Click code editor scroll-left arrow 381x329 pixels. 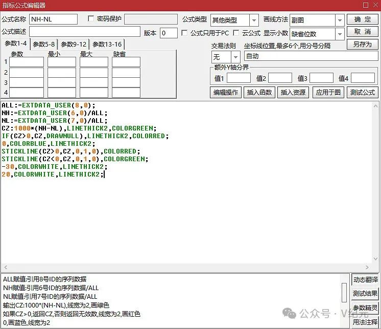click(x=5, y=267)
